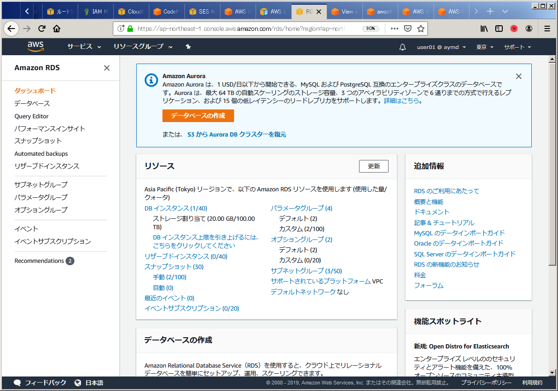Open スナップショット in the sidebar

pos(38,141)
